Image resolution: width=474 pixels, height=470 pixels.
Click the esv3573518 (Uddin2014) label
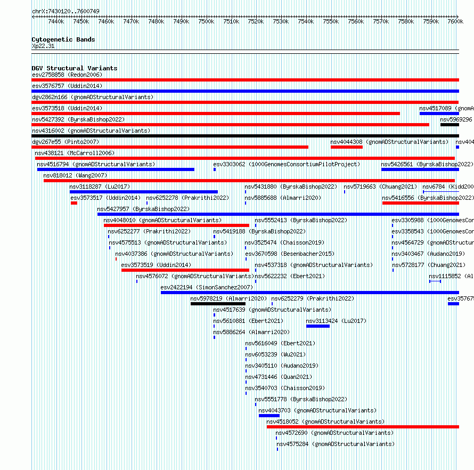[x=67, y=108]
